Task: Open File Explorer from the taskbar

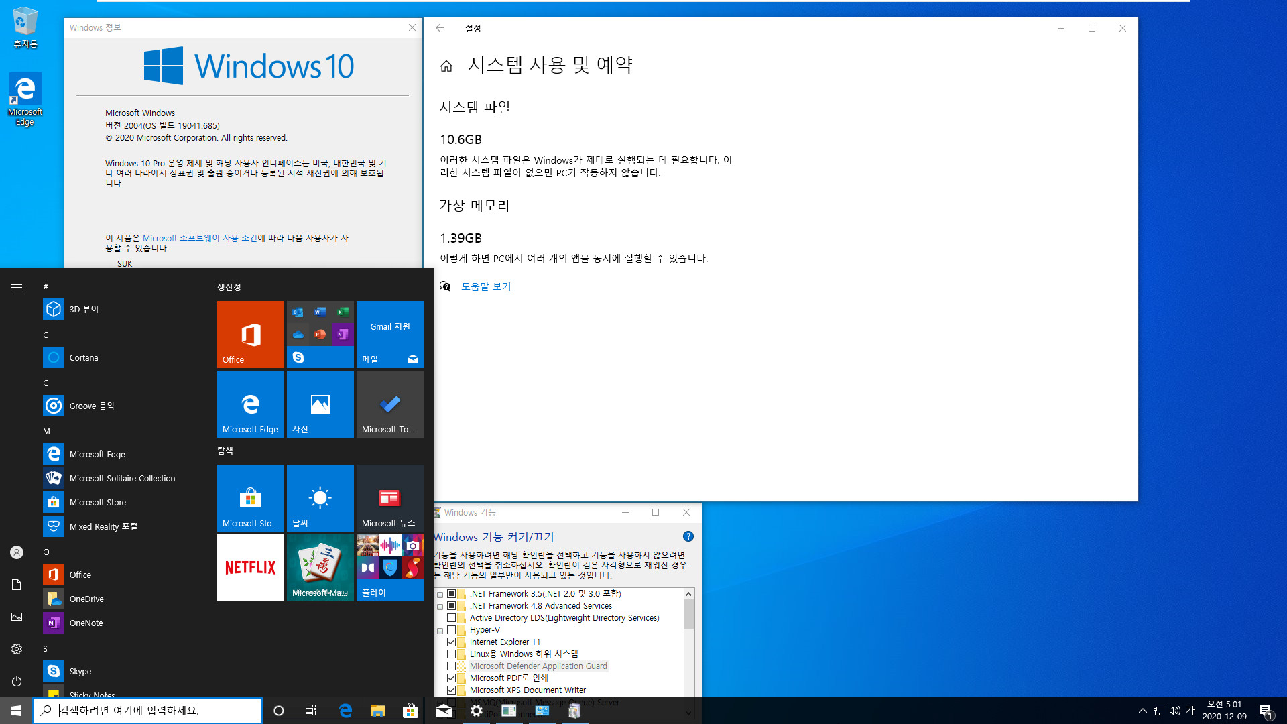Action: point(378,711)
